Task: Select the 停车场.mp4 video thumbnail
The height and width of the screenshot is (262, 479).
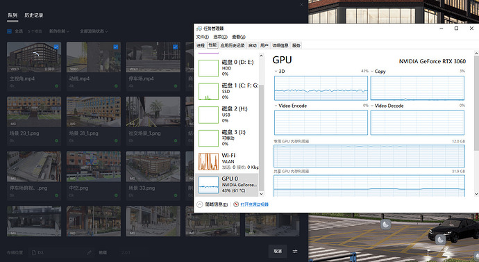Action: (x=153, y=57)
